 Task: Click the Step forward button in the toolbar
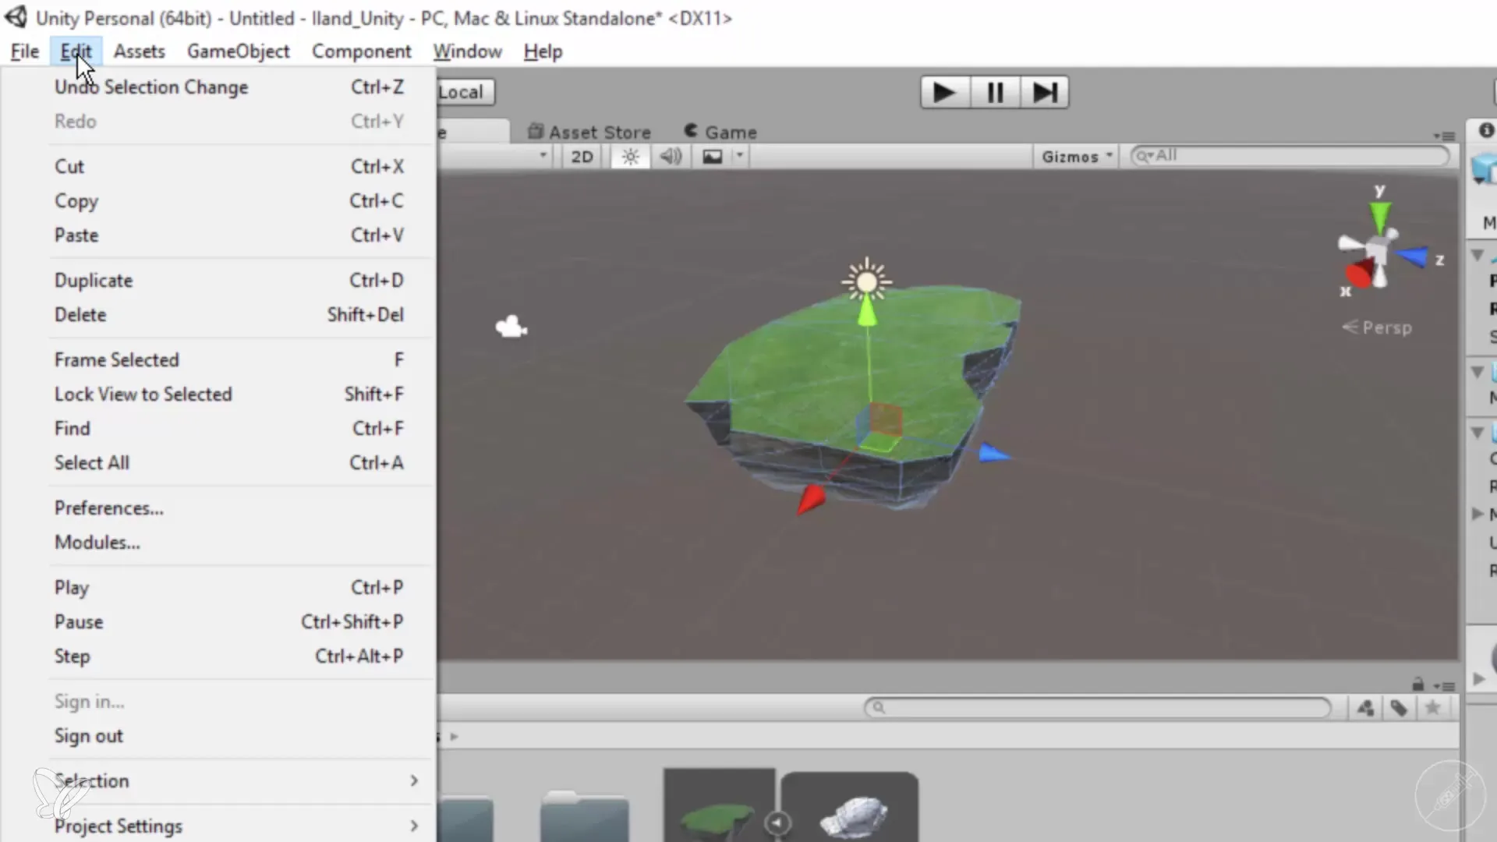(1044, 93)
